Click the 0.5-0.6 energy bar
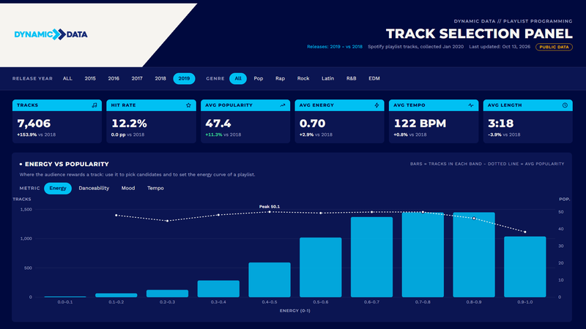Viewport: 586px width, 329px height. click(321, 268)
